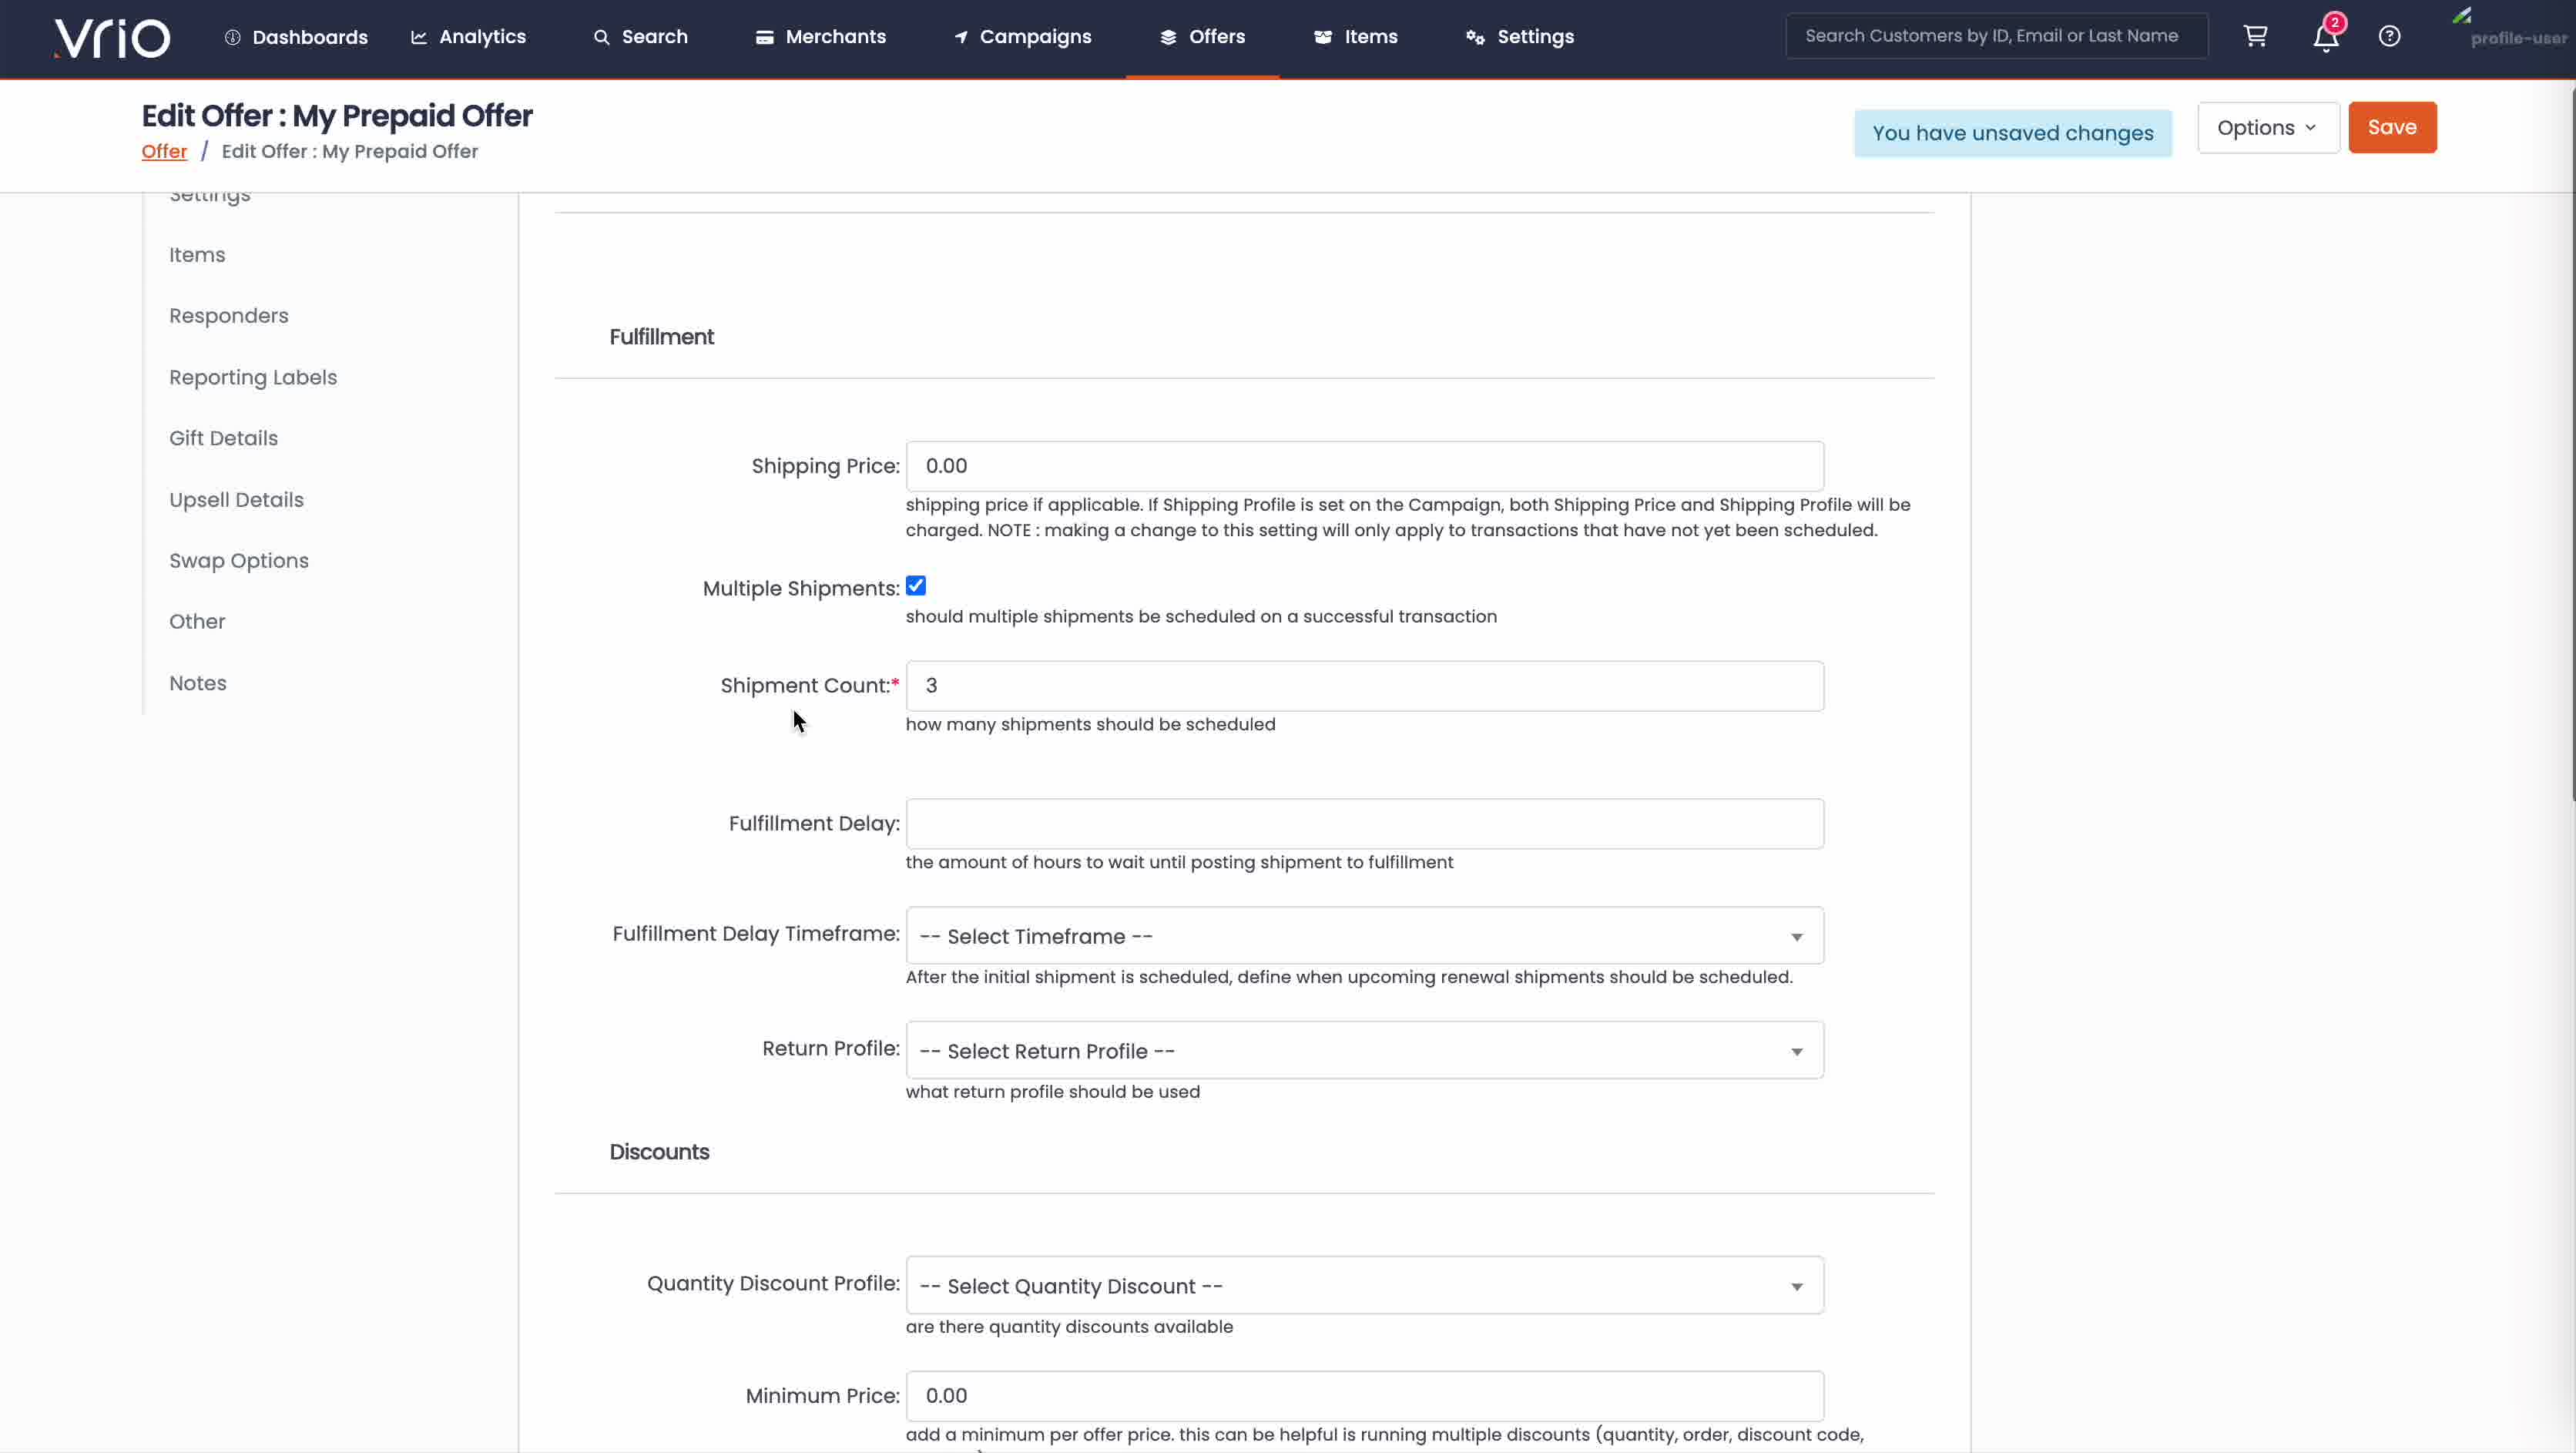
Task: Go to Reporting Labels sidebar section
Action: [253, 378]
